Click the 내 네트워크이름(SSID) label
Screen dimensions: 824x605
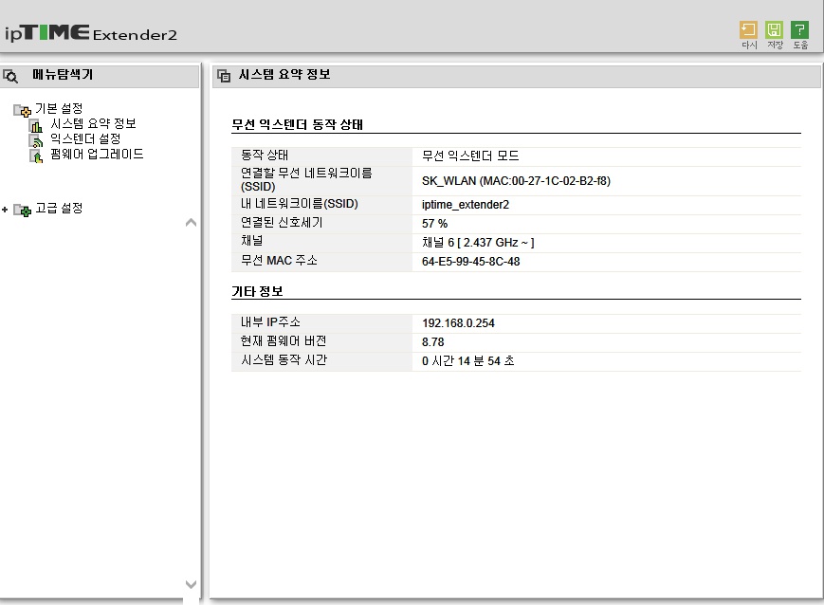(x=299, y=204)
